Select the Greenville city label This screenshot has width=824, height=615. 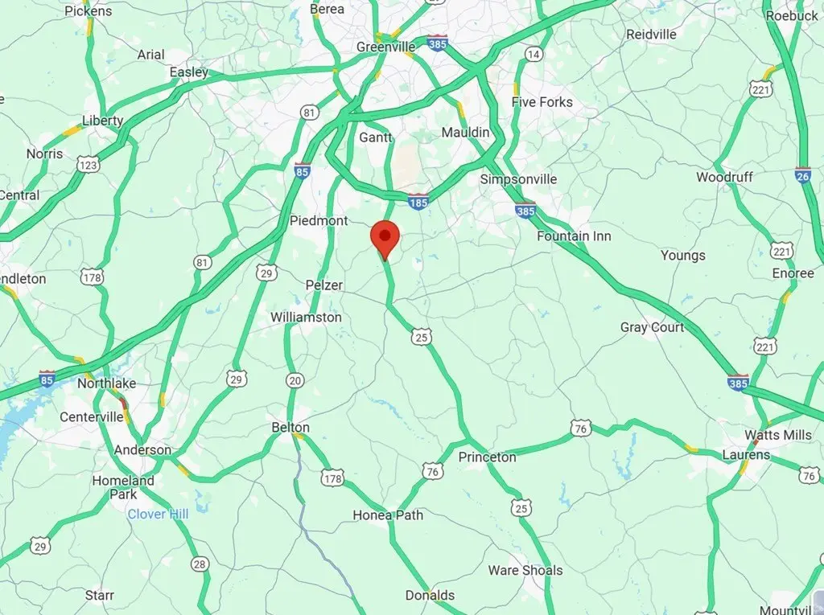point(385,47)
